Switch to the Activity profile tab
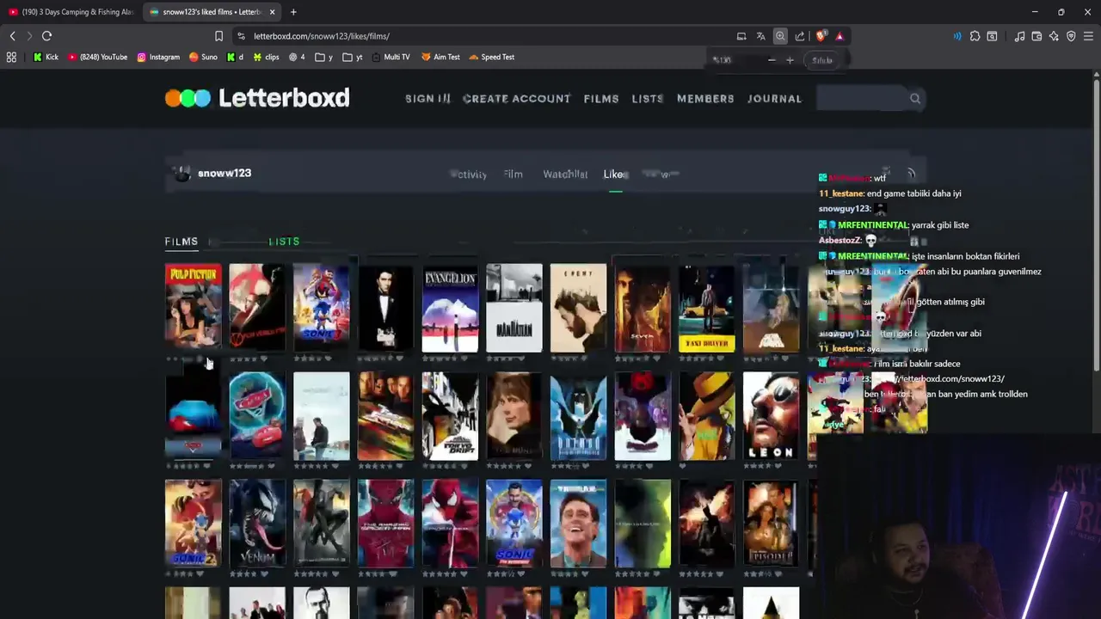Viewport: 1101px width, 619px height. (x=469, y=175)
